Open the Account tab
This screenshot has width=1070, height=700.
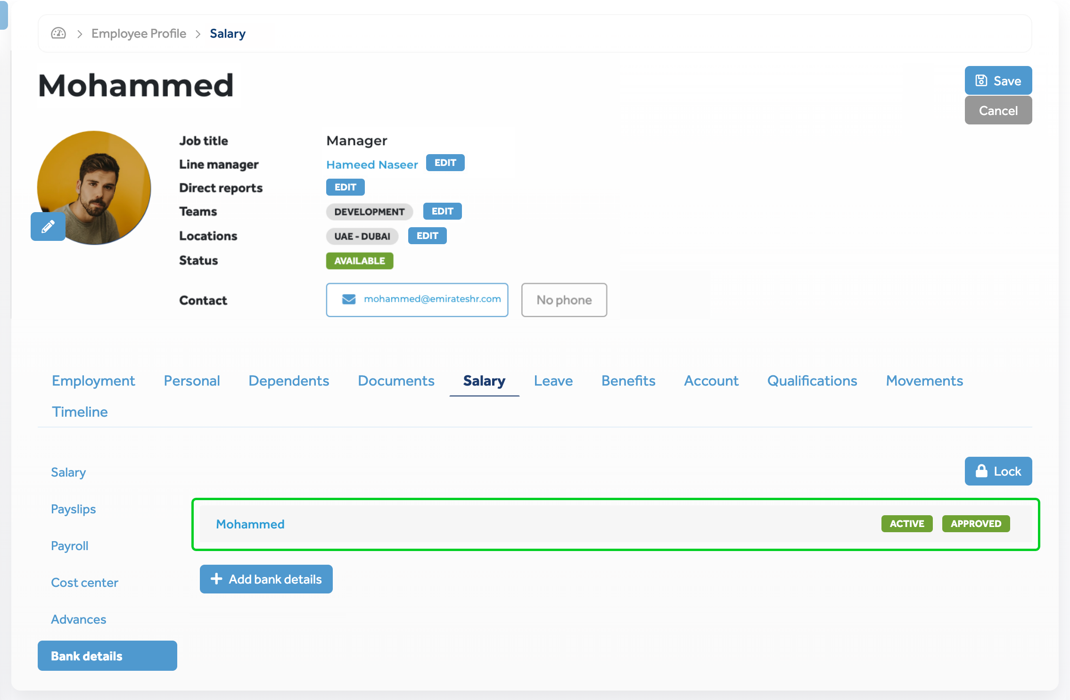[x=711, y=381]
